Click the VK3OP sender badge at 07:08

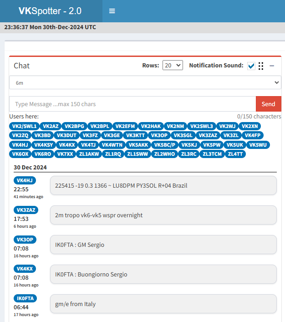coord(25,240)
